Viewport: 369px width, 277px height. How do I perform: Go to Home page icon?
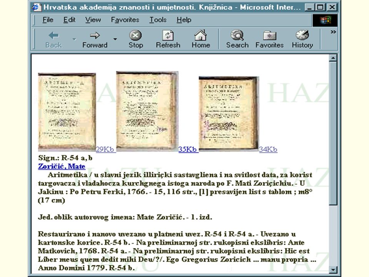pos(201,35)
